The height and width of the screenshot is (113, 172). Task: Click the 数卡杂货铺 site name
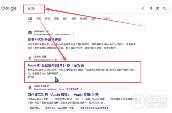click(x=40, y=57)
